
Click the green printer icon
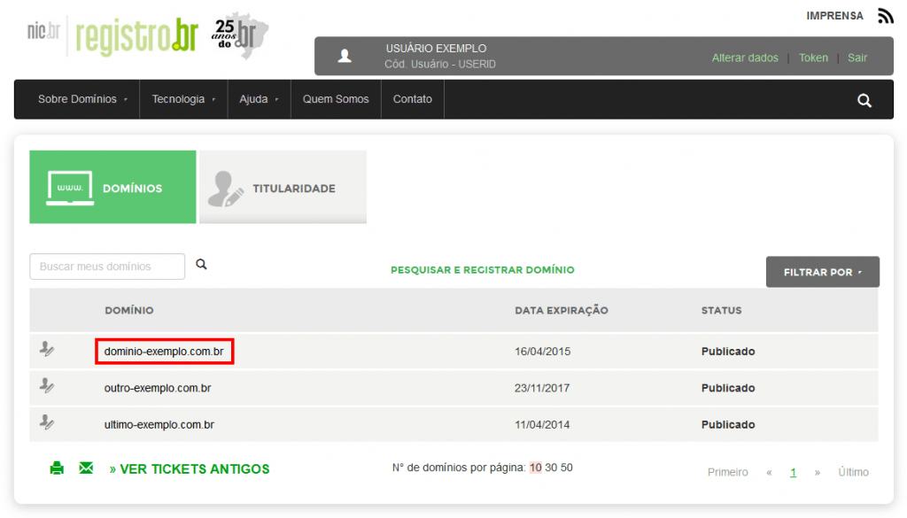tap(57, 468)
